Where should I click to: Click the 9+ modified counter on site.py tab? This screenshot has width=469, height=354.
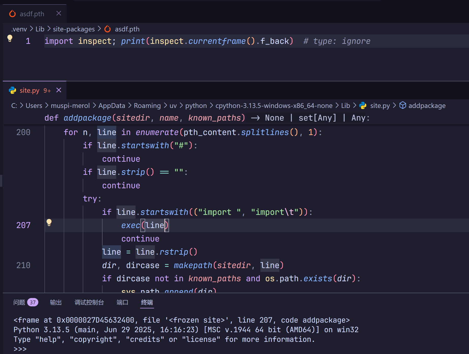click(47, 90)
